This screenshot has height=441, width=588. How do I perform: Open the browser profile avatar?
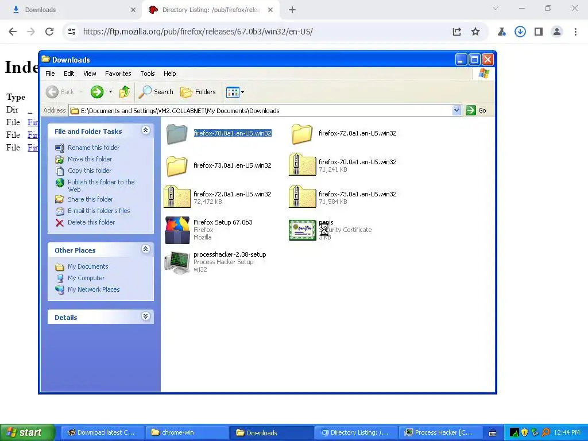click(x=557, y=32)
